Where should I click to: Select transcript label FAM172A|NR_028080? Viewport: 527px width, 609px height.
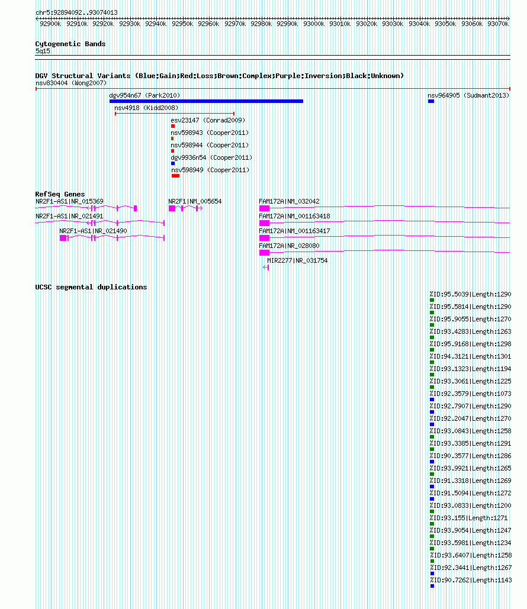[289, 246]
